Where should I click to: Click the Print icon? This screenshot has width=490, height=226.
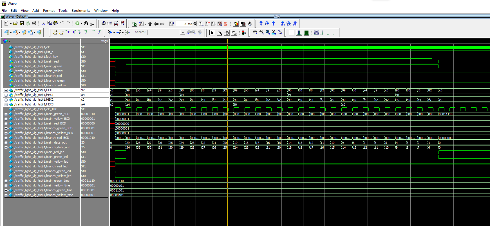point(34,23)
